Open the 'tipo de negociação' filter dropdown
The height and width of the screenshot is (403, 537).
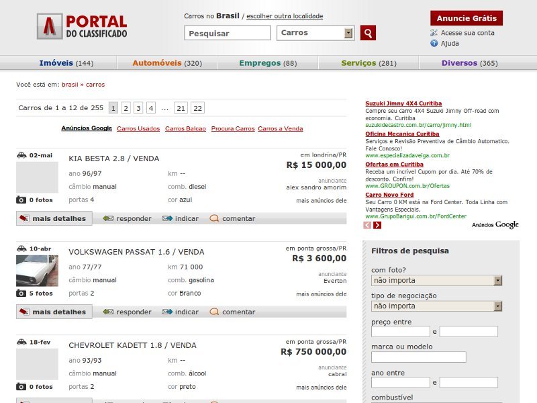pos(437,306)
